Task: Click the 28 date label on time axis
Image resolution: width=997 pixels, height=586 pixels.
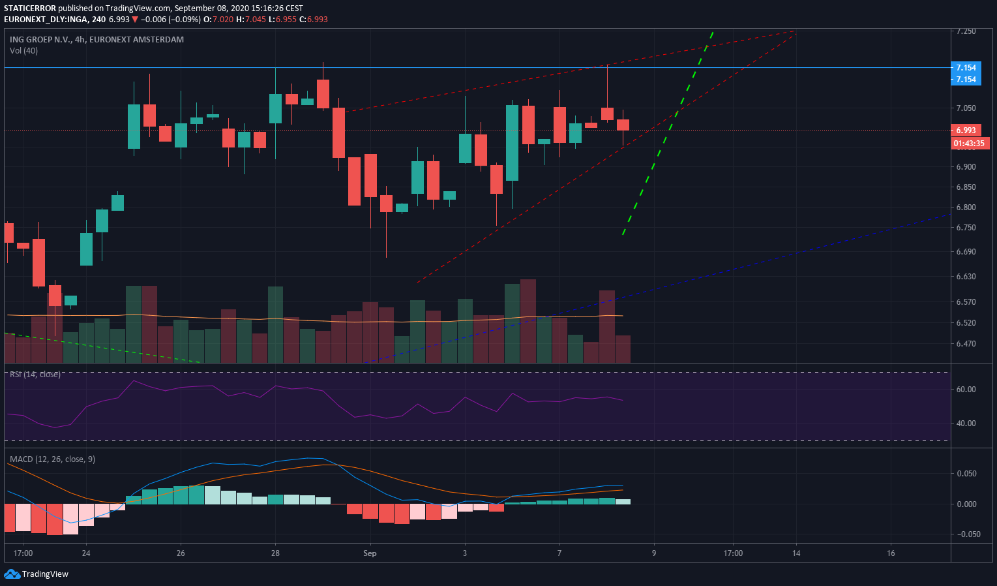Action: coord(275,553)
